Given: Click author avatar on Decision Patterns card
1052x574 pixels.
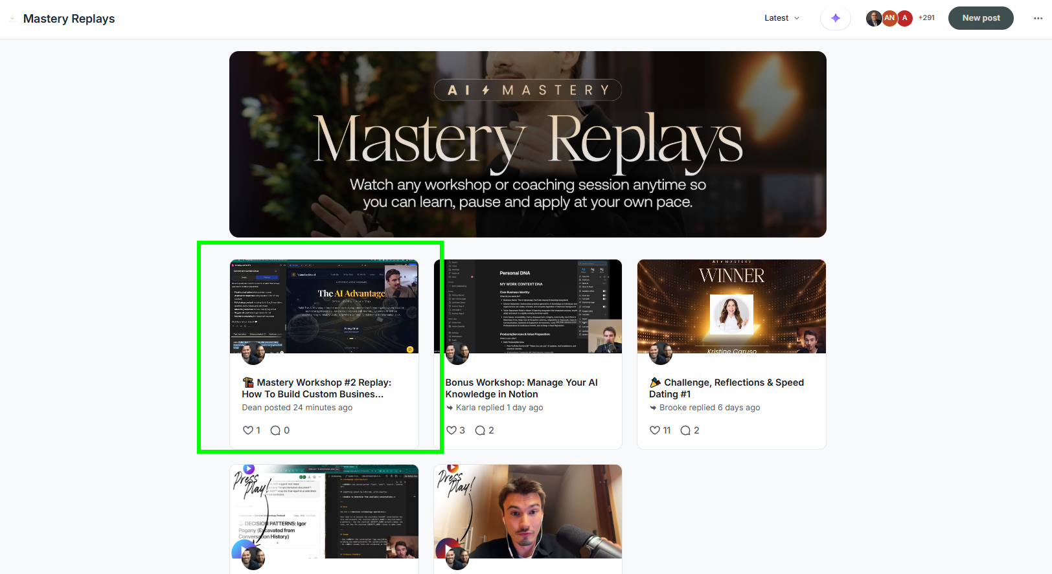Looking at the screenshot, I should [x=253, y=558].
